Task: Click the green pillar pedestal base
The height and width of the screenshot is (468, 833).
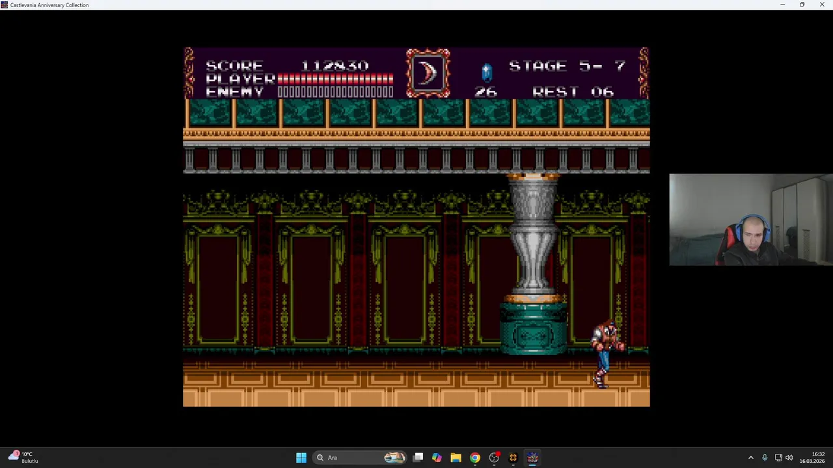Action: [x=534, y=327]
